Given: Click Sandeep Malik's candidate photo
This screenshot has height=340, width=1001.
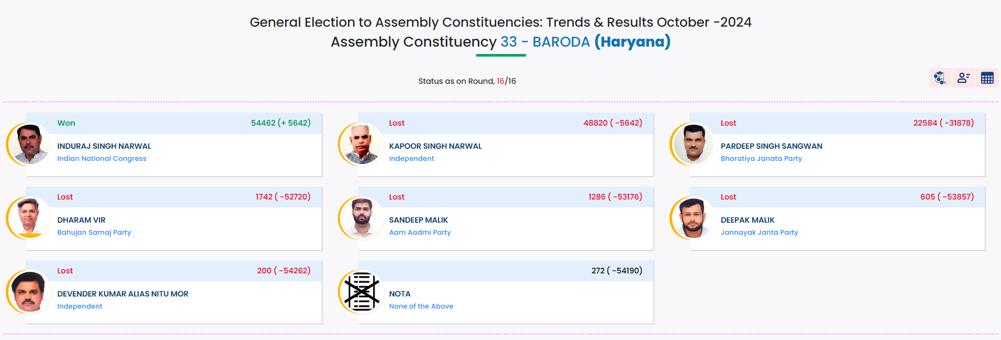Looking at the screenshot, I should coord(361,218).
